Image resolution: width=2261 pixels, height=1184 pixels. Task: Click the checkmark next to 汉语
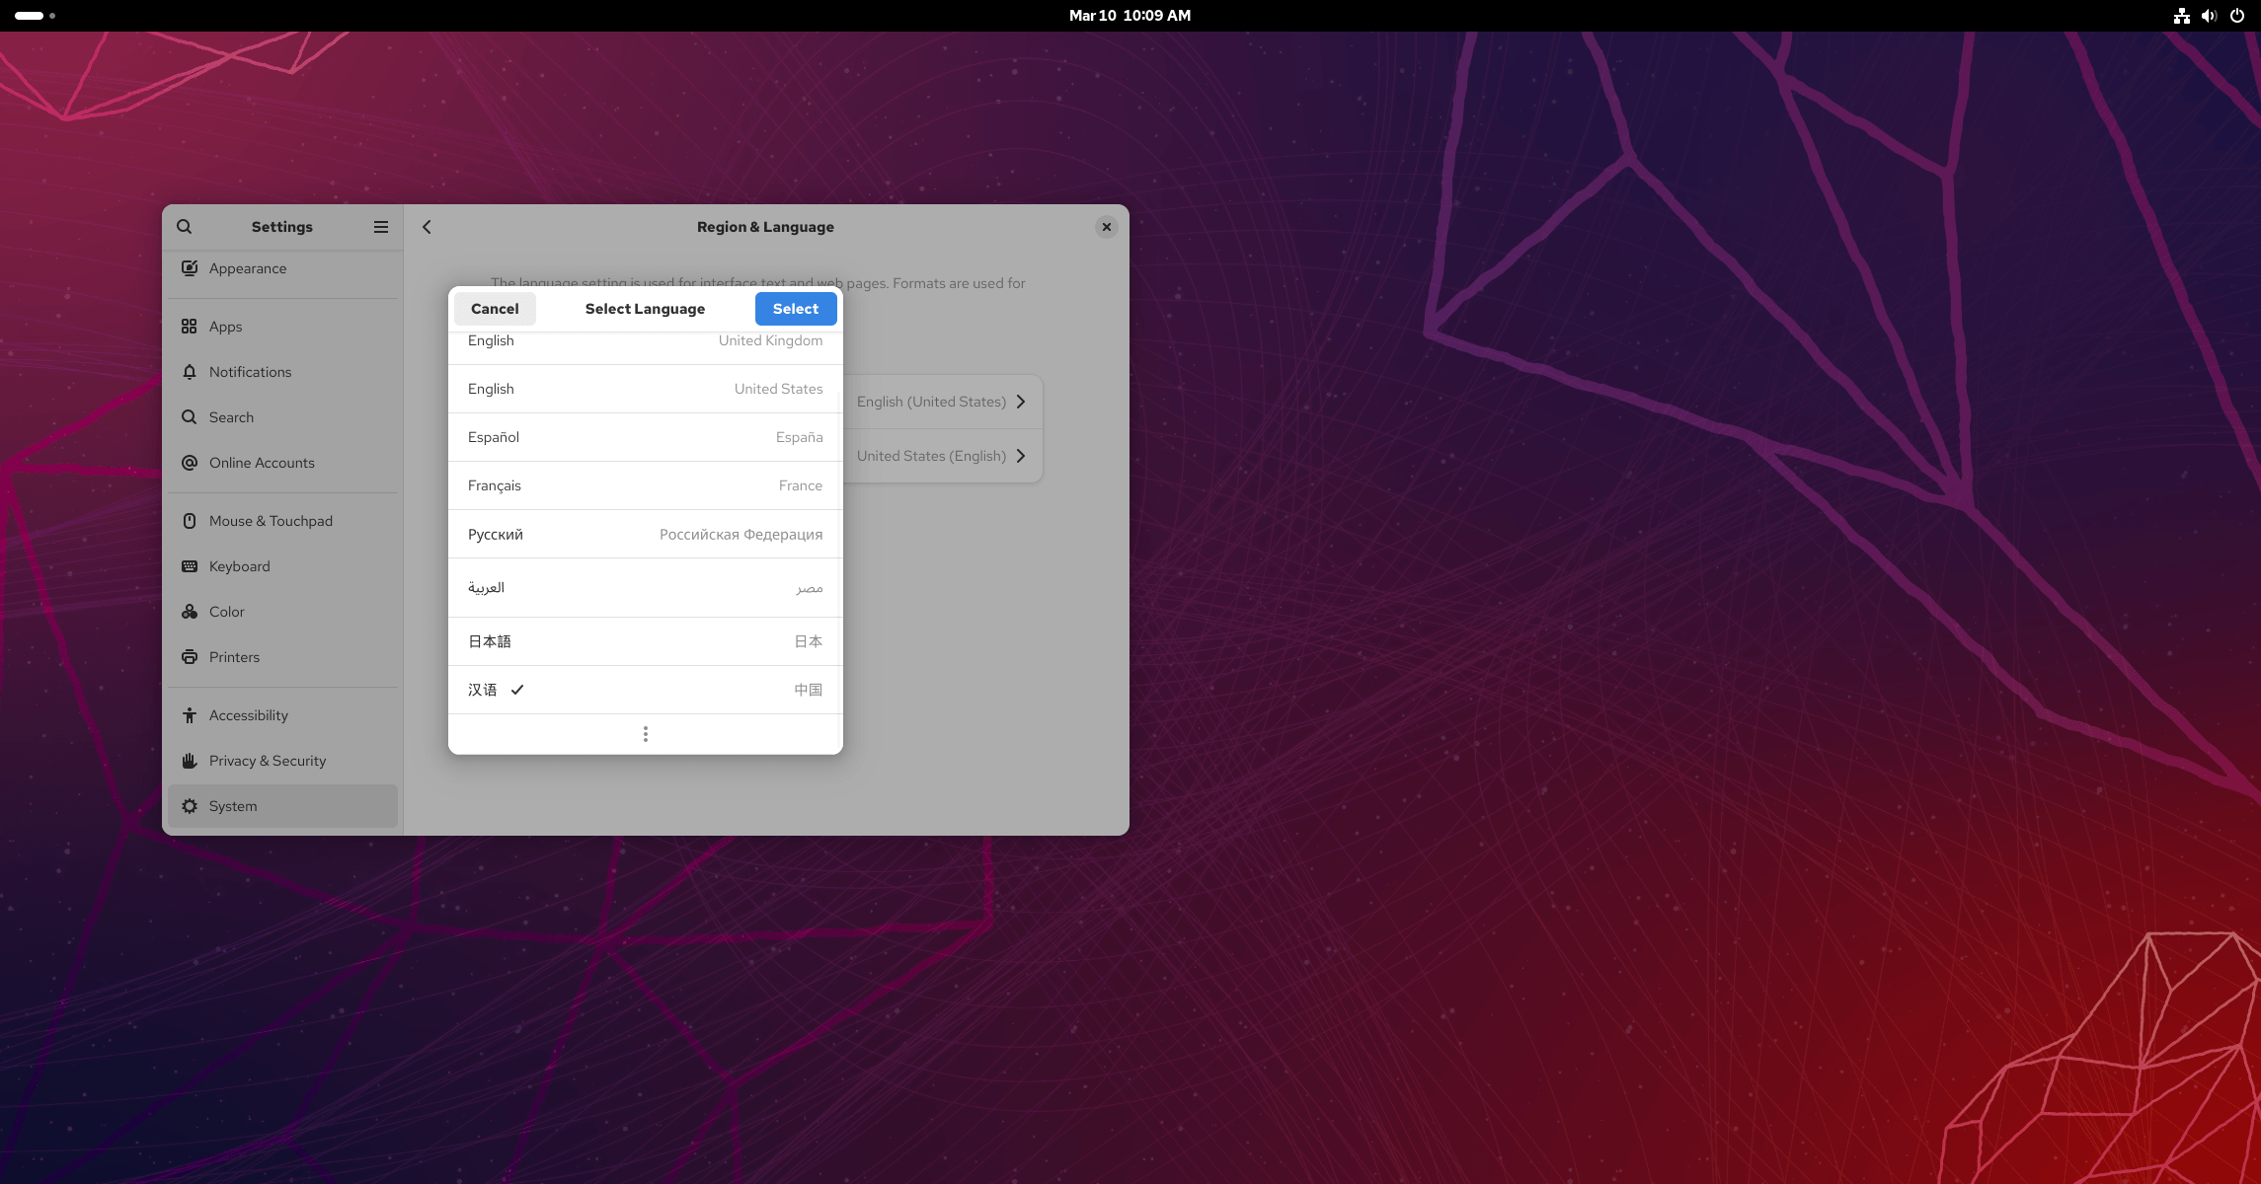517,690
